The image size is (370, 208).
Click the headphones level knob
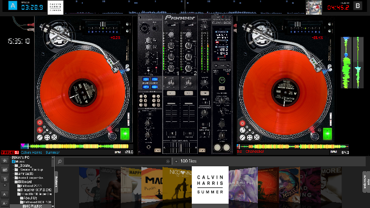148,135
